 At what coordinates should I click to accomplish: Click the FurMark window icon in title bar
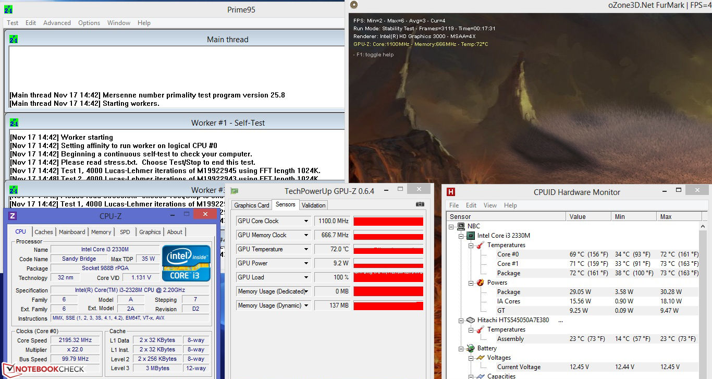[354, 5]
